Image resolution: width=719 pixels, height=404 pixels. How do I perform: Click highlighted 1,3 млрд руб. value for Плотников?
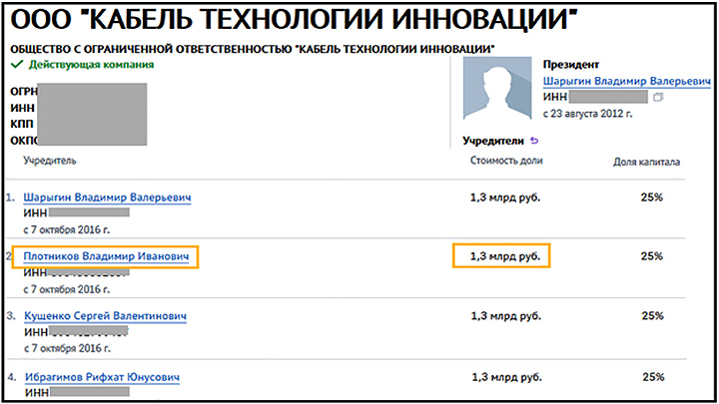click(x=504, y=256)
